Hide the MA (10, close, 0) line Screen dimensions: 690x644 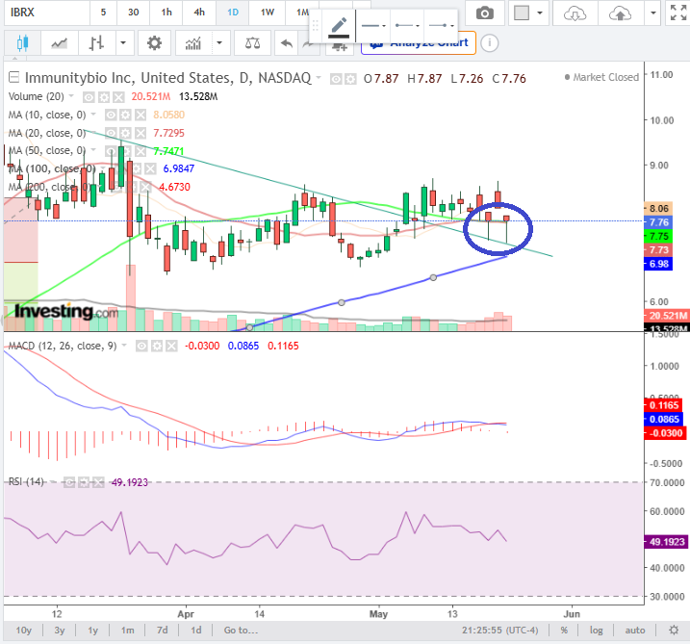[x=111, y=116]
